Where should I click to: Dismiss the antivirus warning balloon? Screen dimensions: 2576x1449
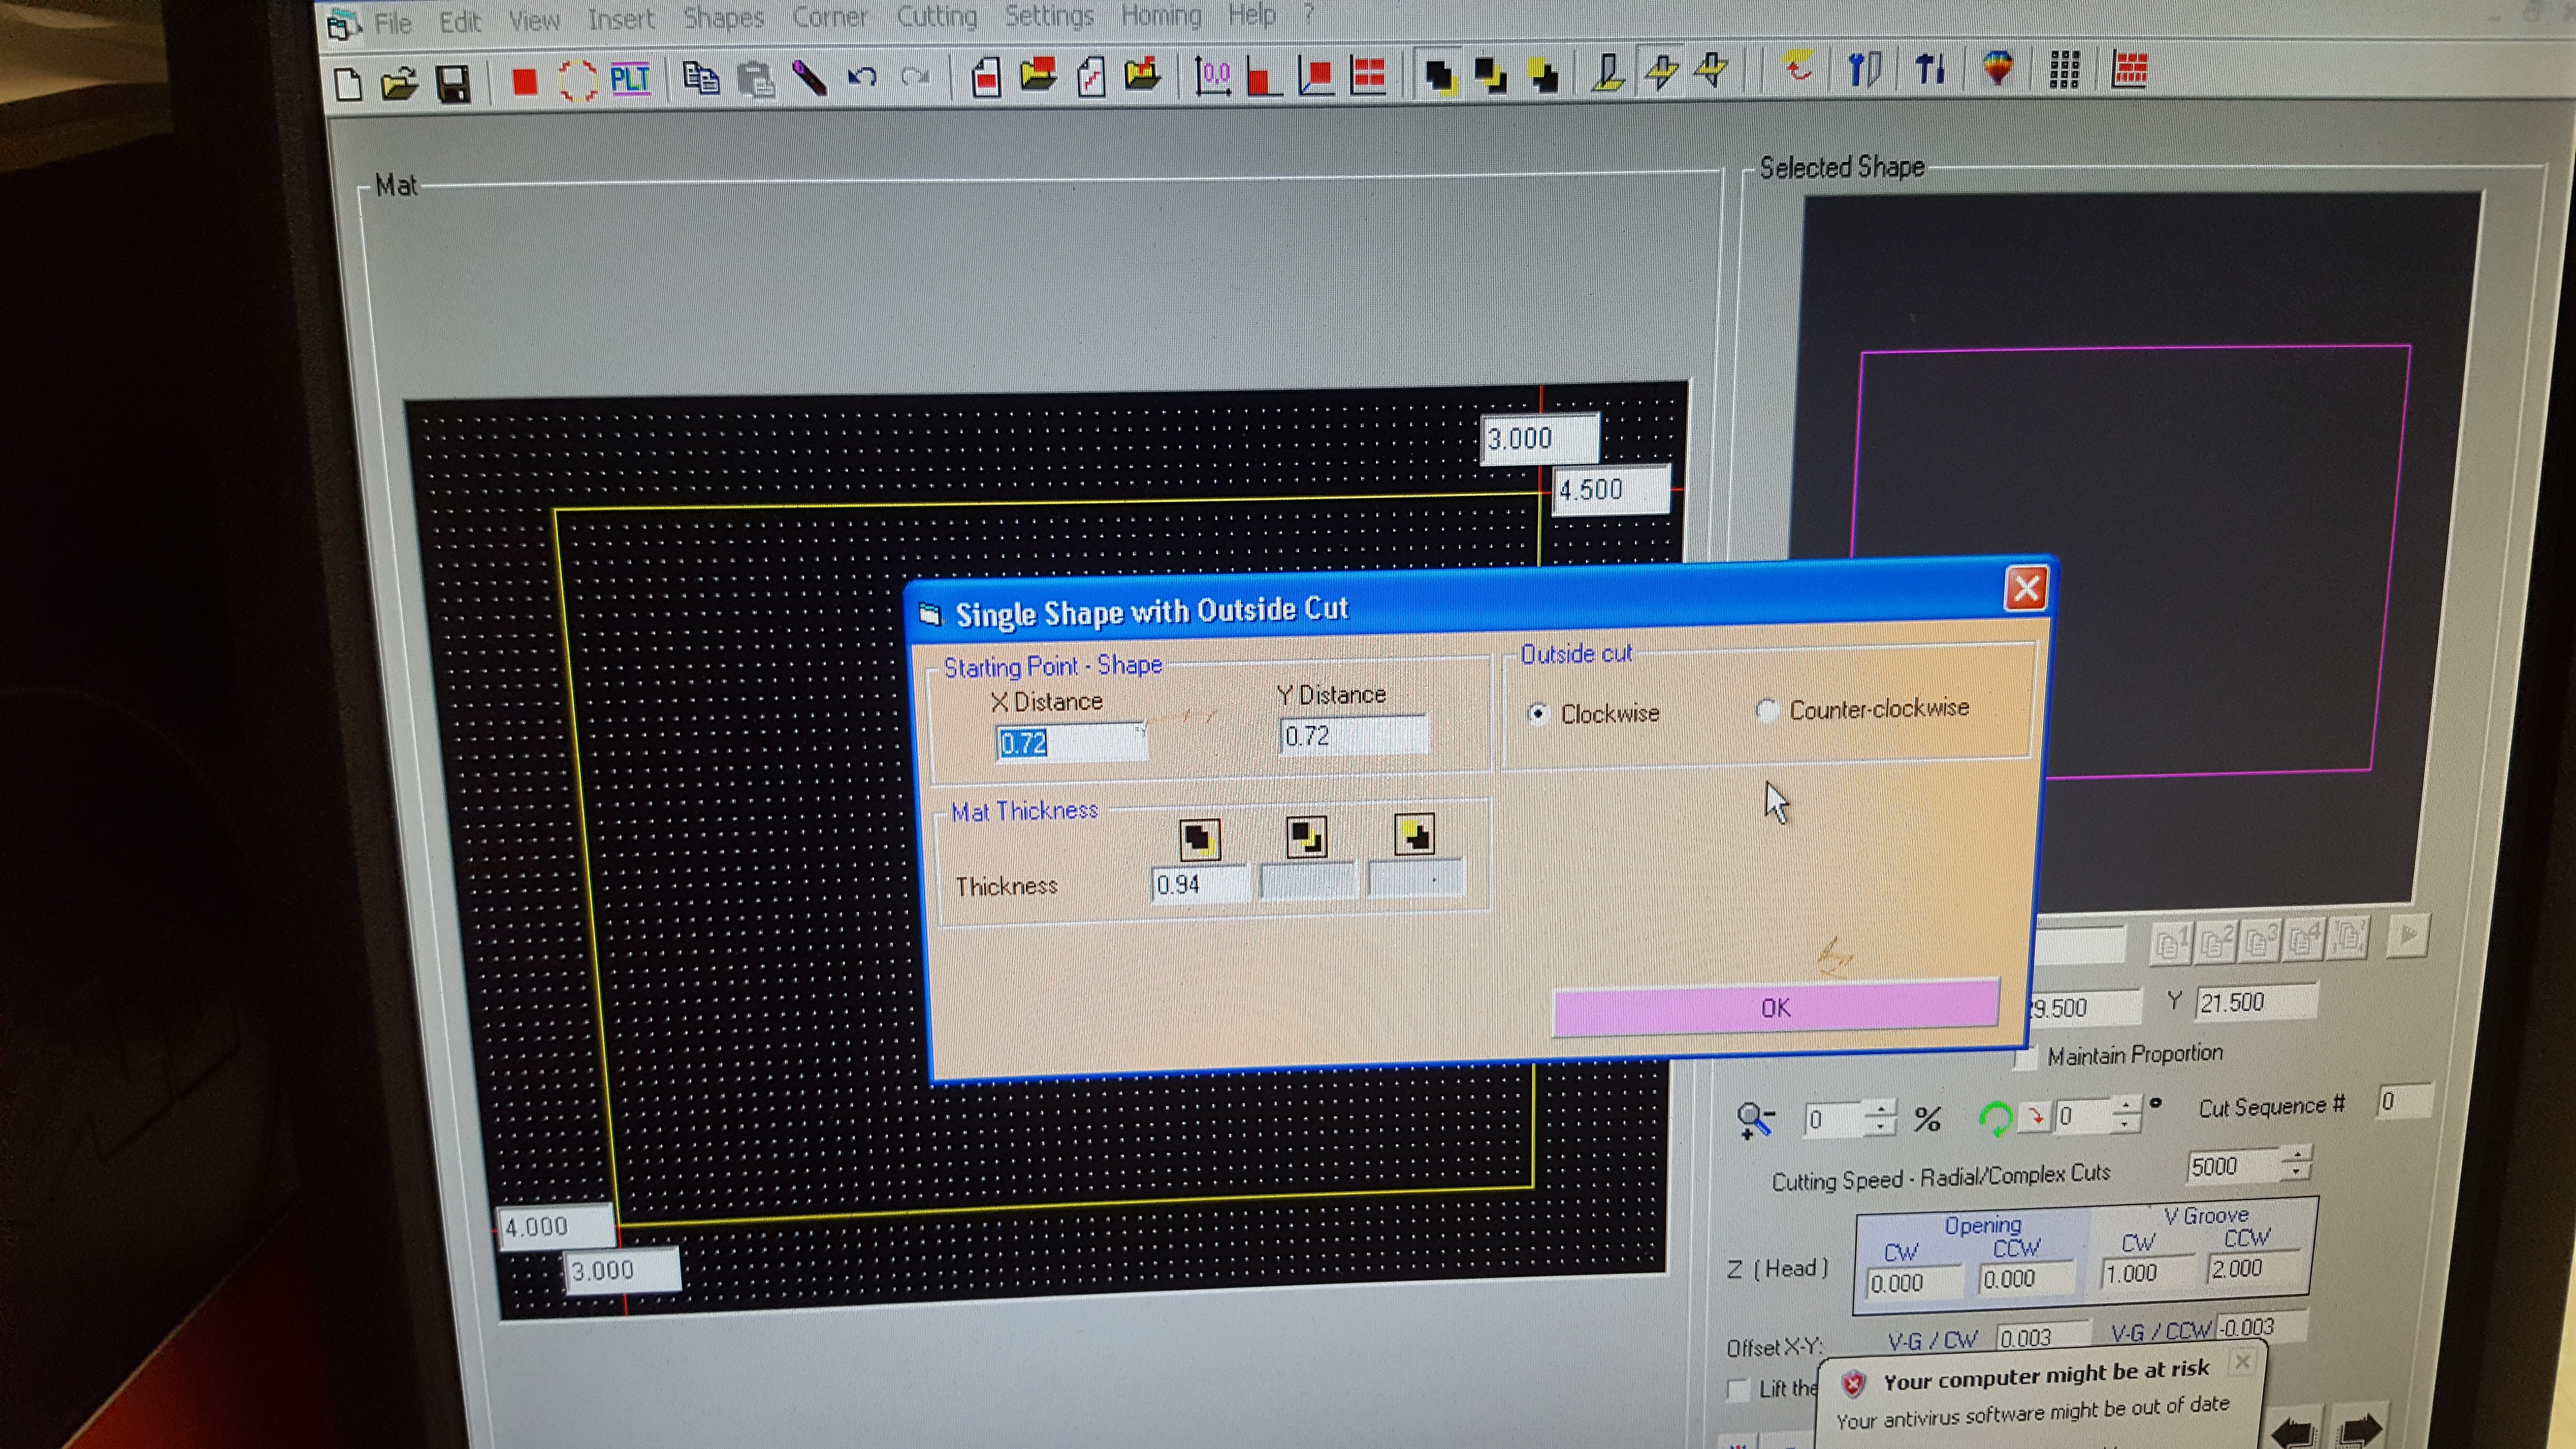2242,1361
